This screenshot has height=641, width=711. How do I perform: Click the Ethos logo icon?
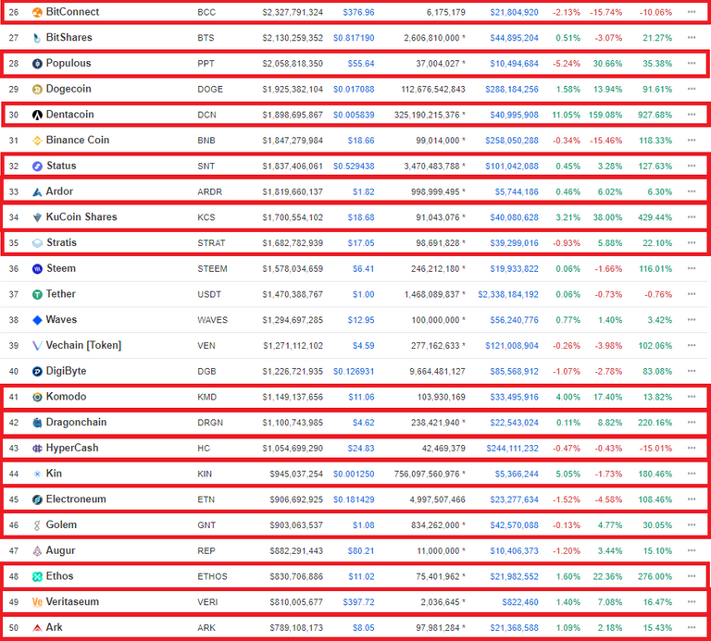tap(37, 576)
